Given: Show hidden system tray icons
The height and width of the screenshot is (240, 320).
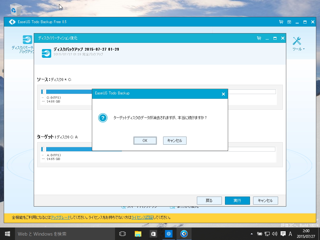Looking at the screenshot, I should coord(252,234).
